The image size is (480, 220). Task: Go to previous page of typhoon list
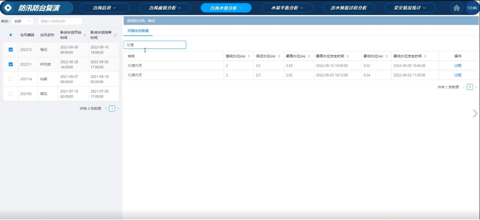pos(106,108)
